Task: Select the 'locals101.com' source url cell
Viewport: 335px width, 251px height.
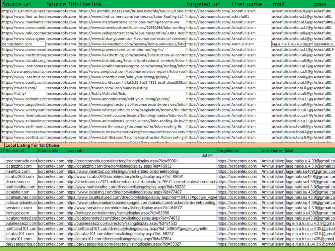Action: (21, 239)
